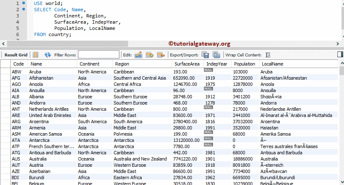This screenshot has height=185, width=344.
Task: Click the result grid view icon
Action: tap(36, 55)
